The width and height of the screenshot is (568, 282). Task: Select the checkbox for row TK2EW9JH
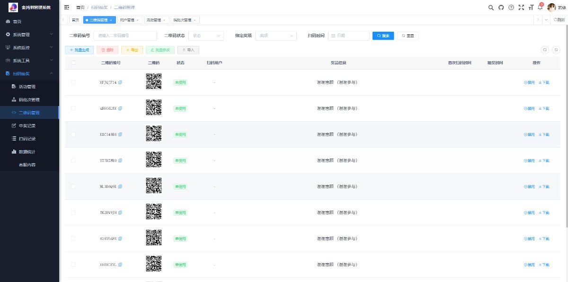(73, 212)
